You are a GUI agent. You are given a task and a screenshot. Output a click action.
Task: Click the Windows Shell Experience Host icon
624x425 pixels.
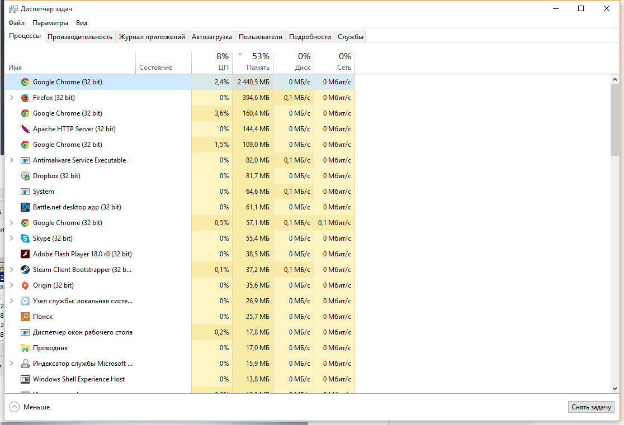pos(25,379)
